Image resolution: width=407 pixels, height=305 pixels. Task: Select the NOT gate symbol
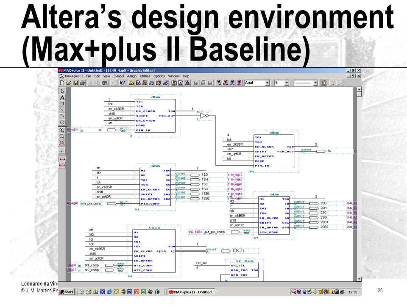[204, 116]
